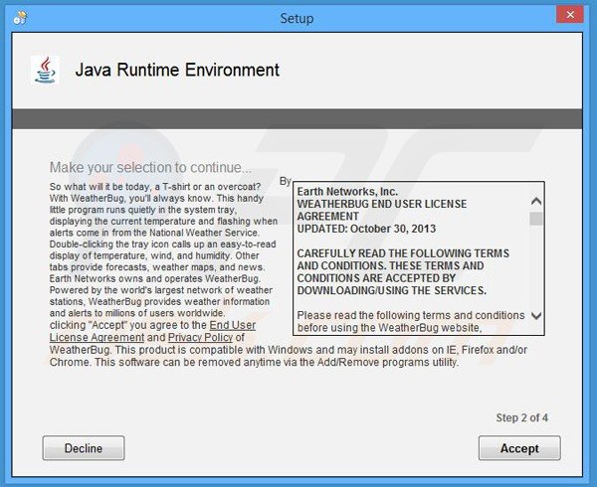Viewport: 597px width, 487px height.
Task: Click 'Earth Networks, Inc.' in license text
Action: coord(347,191)
